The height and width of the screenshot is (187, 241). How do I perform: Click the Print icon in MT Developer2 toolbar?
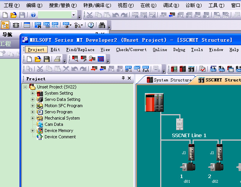click(57, 59)
